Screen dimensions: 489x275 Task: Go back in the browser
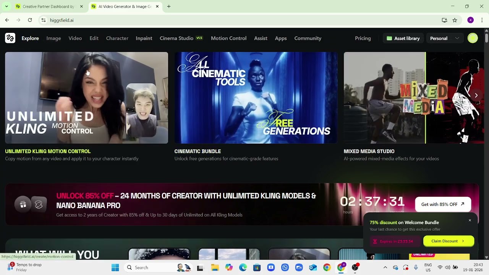[x=7, y=20]
